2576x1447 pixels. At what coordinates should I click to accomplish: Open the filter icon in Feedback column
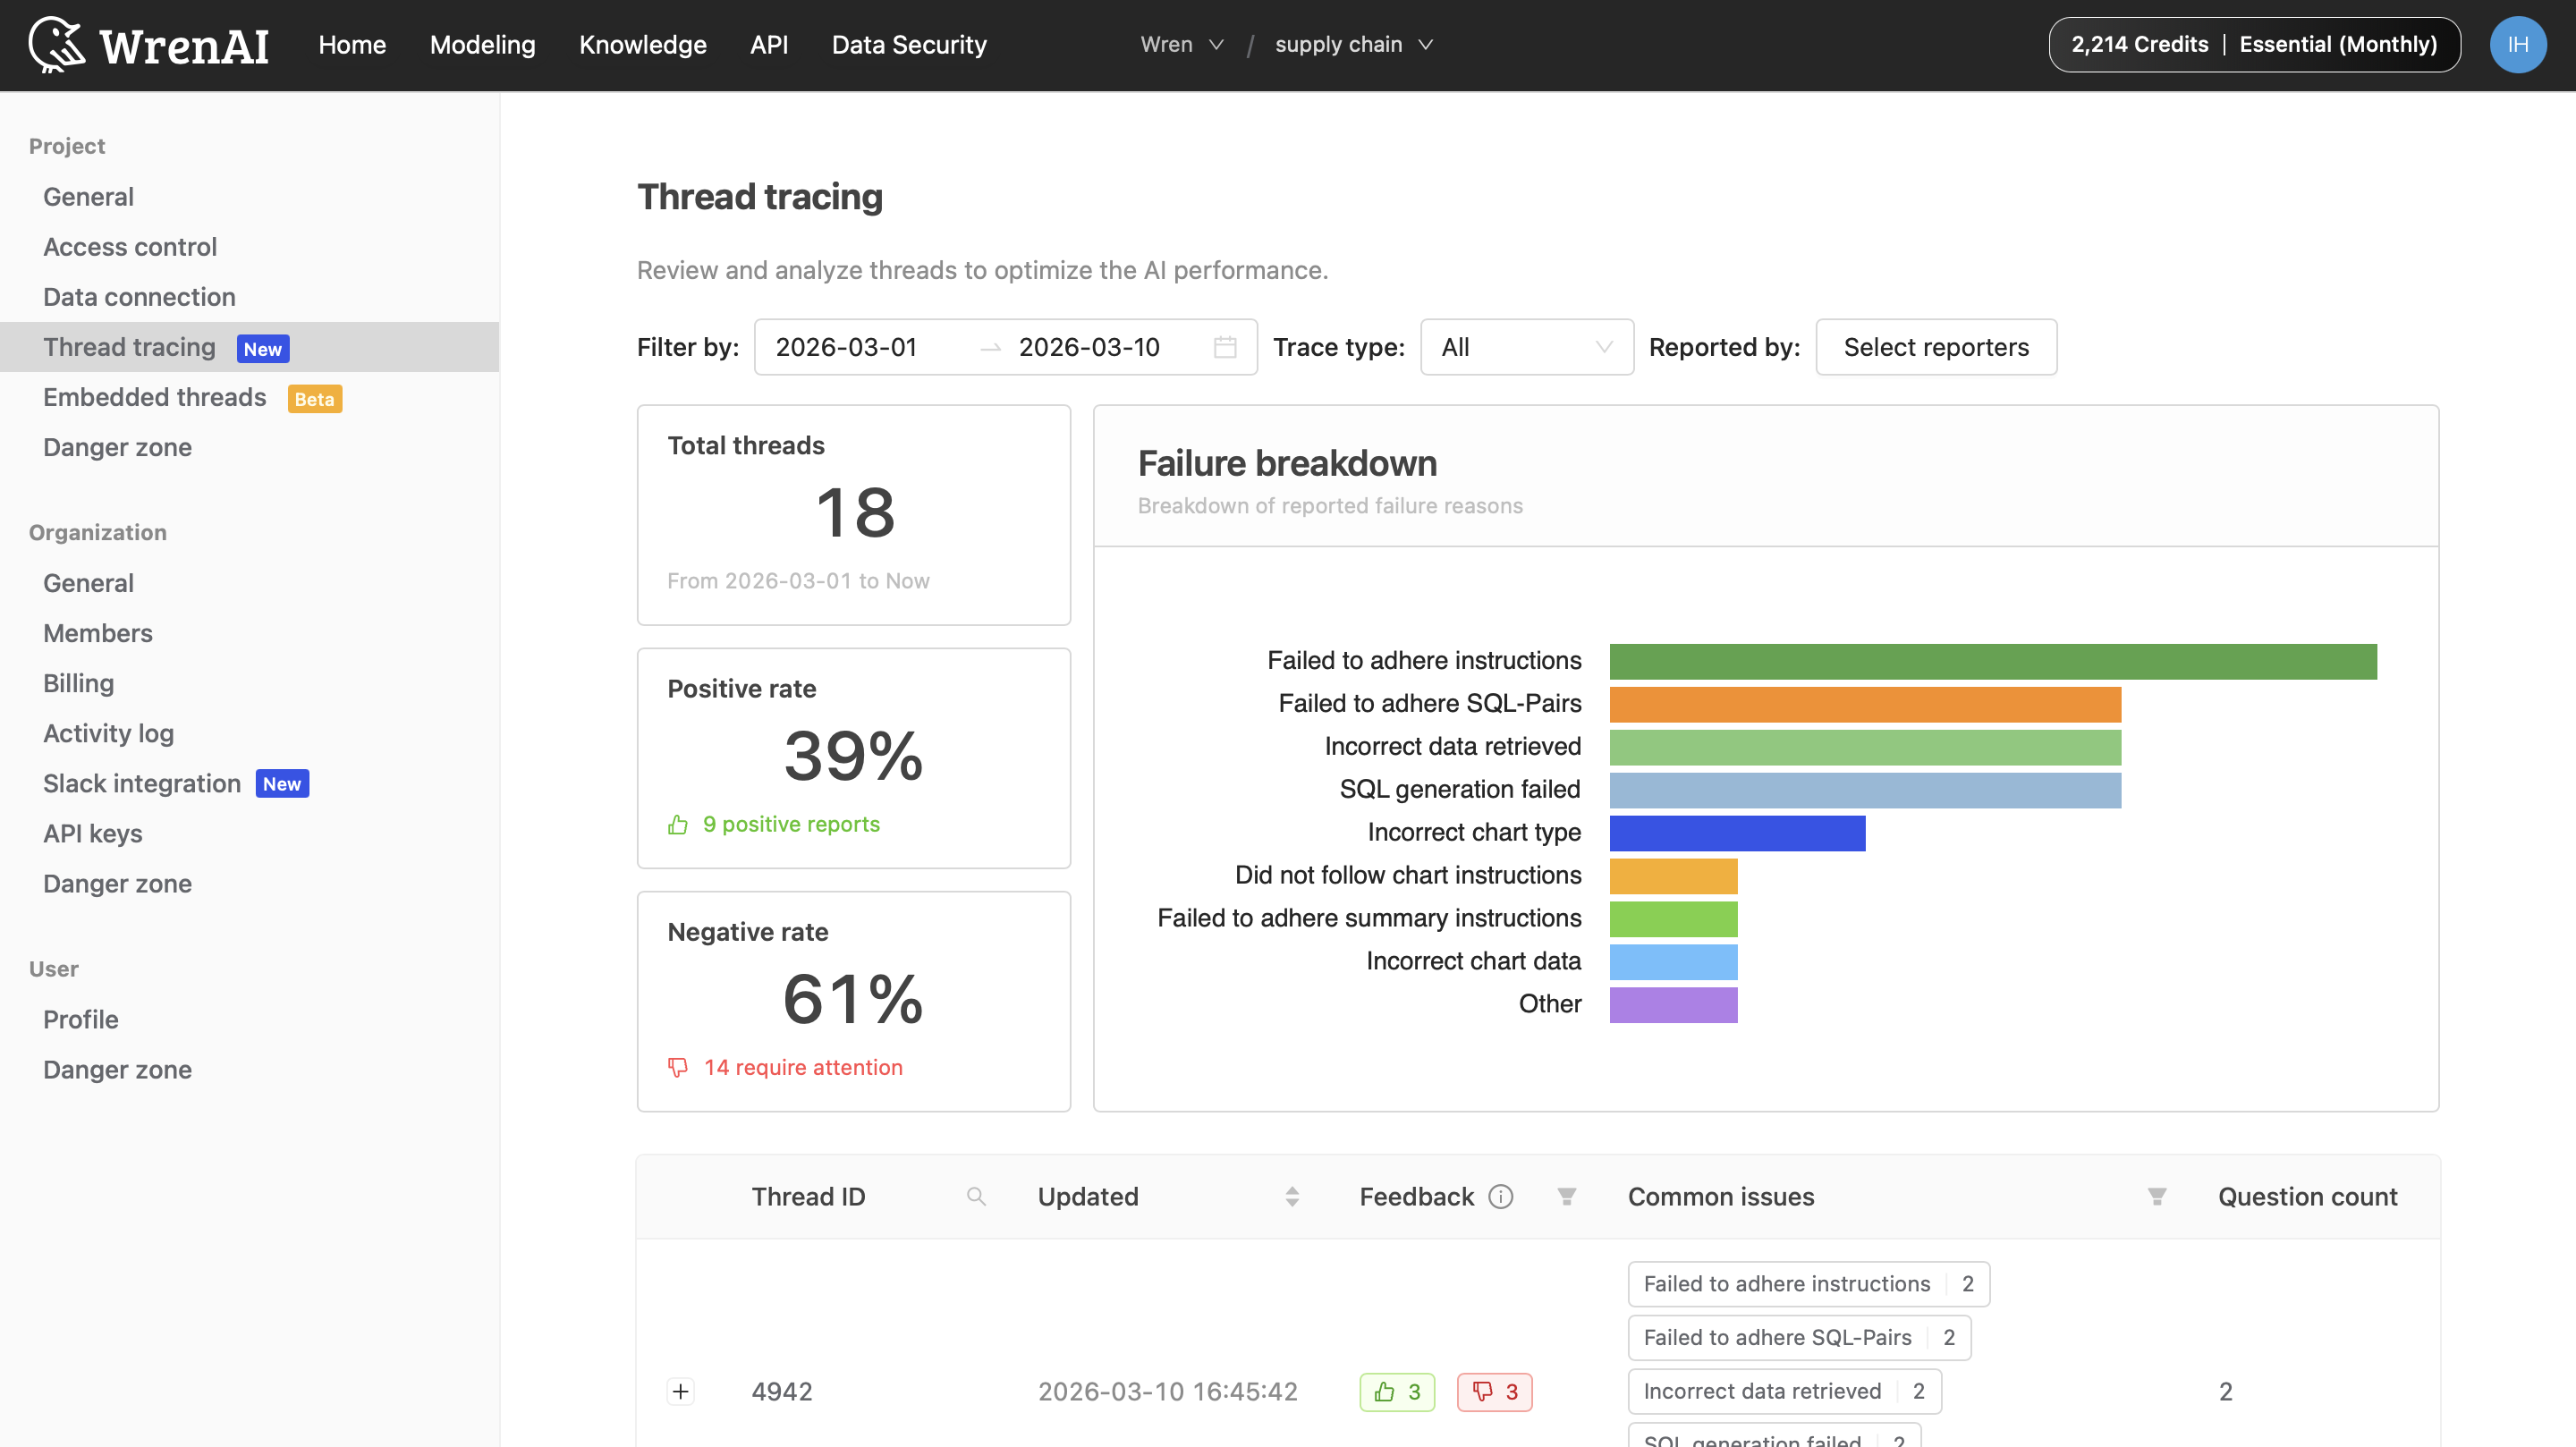(x=1566, y=1196)
